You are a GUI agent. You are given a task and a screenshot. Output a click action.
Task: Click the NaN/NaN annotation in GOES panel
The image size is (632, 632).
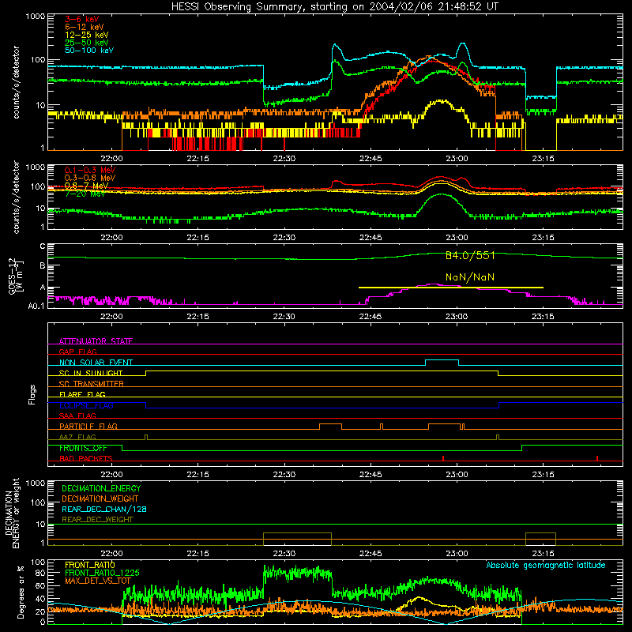(x=470, y=277)
